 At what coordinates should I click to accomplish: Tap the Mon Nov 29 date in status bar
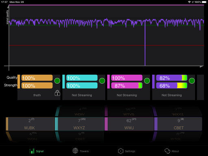[17, 2]
